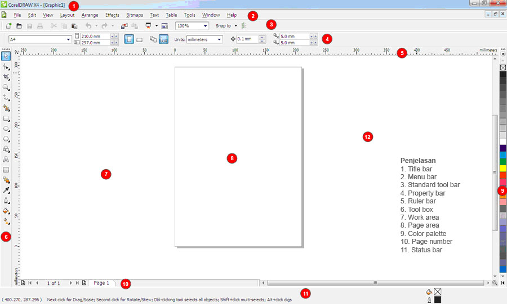This screenshot has width=507, height=304.
Task: Open snapping Options icon next to Snap to
Action: [x=244, y=26]
